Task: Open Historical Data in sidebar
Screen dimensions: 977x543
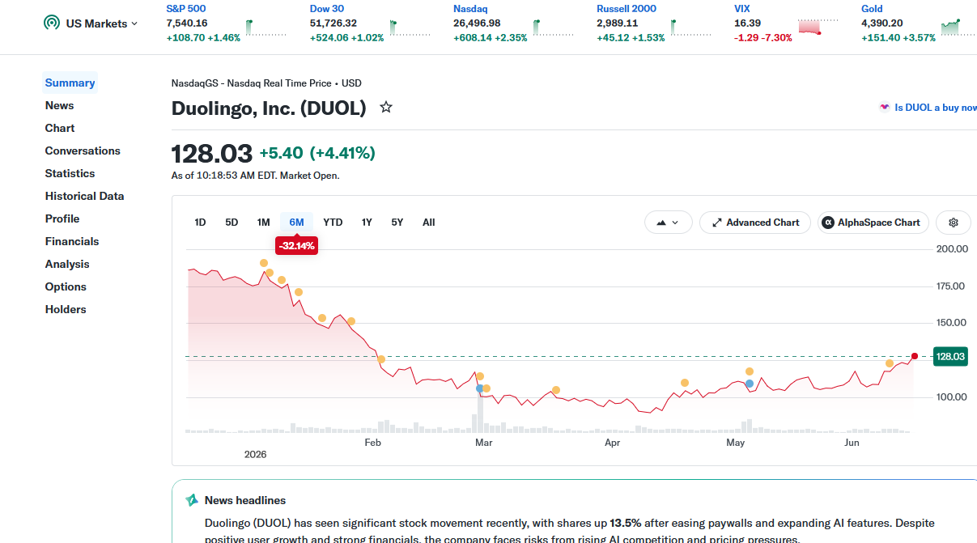Action: (x=84, y=196)
